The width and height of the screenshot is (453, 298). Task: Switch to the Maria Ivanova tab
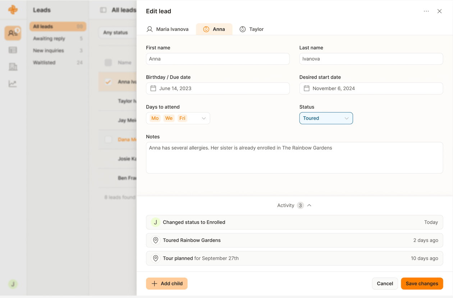tap(168, 29)
